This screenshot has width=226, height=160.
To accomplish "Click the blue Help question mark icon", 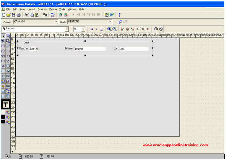I will click(119, 15).
